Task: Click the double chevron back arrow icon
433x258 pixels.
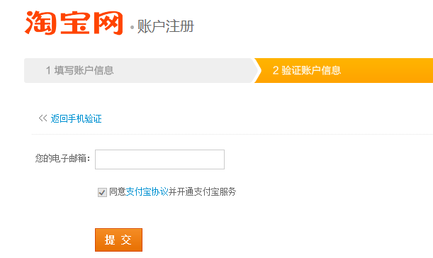Action: (x=43, y=118)
